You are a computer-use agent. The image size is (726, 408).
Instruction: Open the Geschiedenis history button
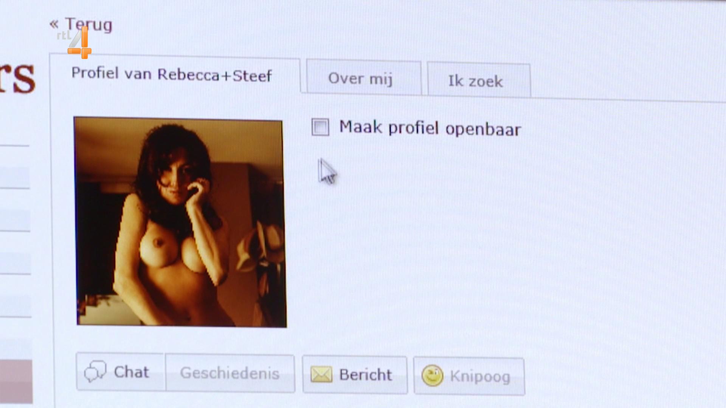point(230,373)
